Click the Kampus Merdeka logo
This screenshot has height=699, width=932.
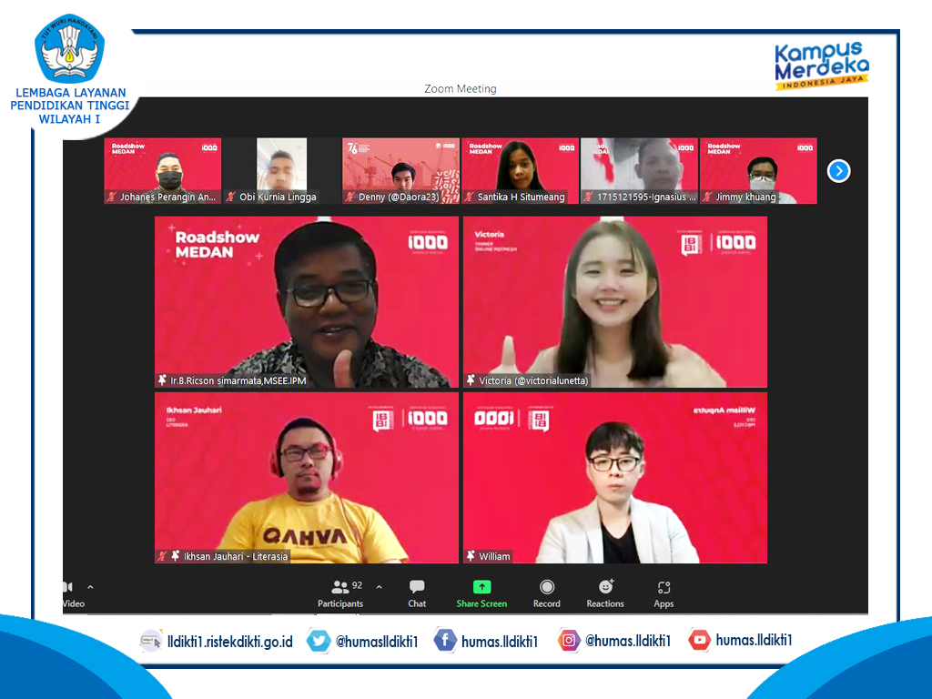click(x=822, y=66)
